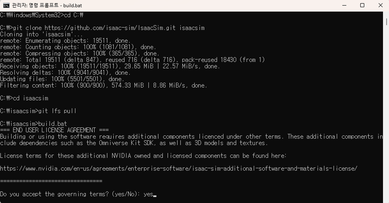Screen dimensions: 389x203
Task: Close the build.bat Command Prompt window
Action: pos(380,6)
